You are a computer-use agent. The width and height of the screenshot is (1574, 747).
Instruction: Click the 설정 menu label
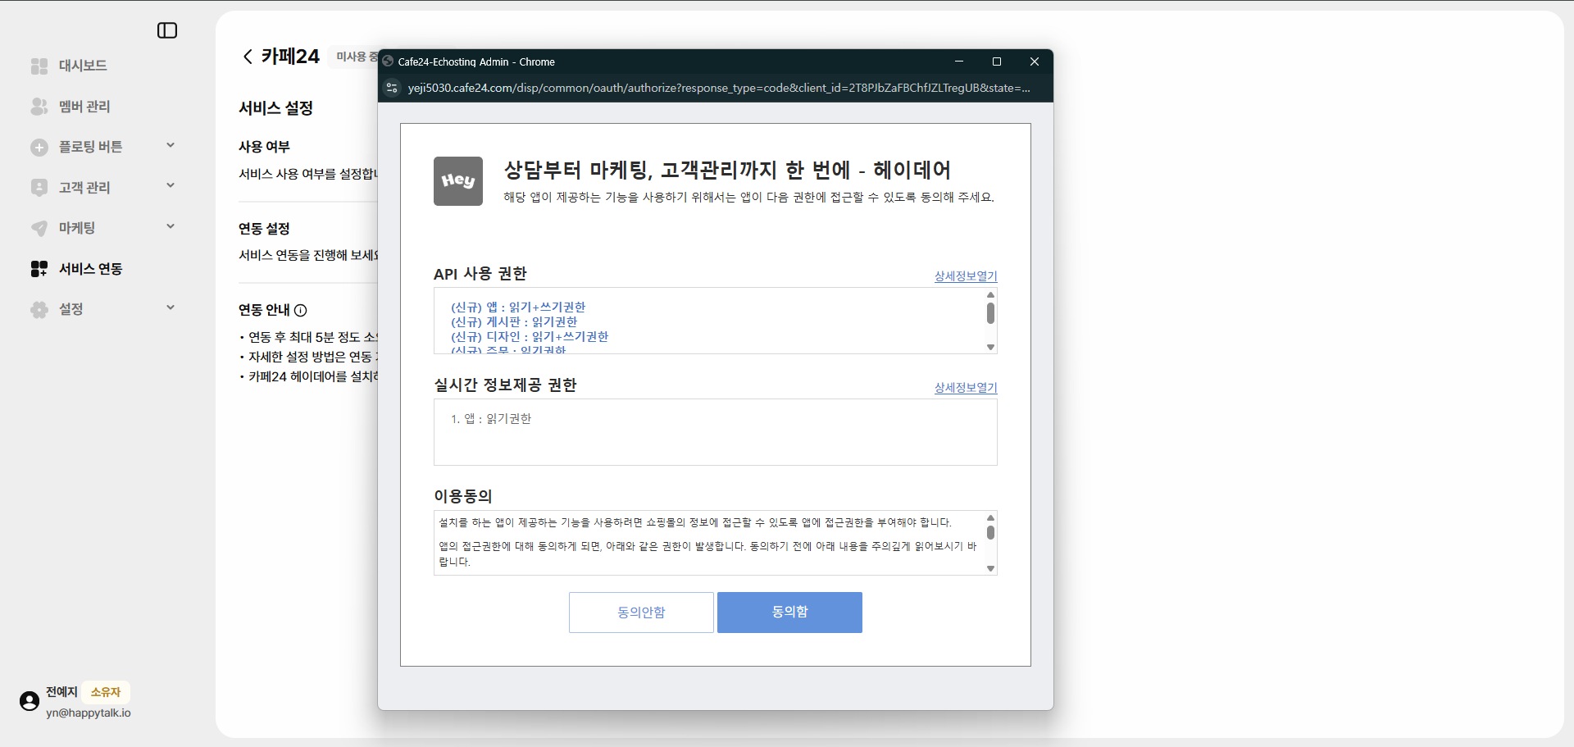coord(71,309)
